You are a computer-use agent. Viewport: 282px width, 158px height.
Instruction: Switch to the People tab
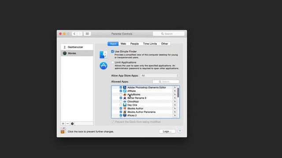(x=134, y=44)
